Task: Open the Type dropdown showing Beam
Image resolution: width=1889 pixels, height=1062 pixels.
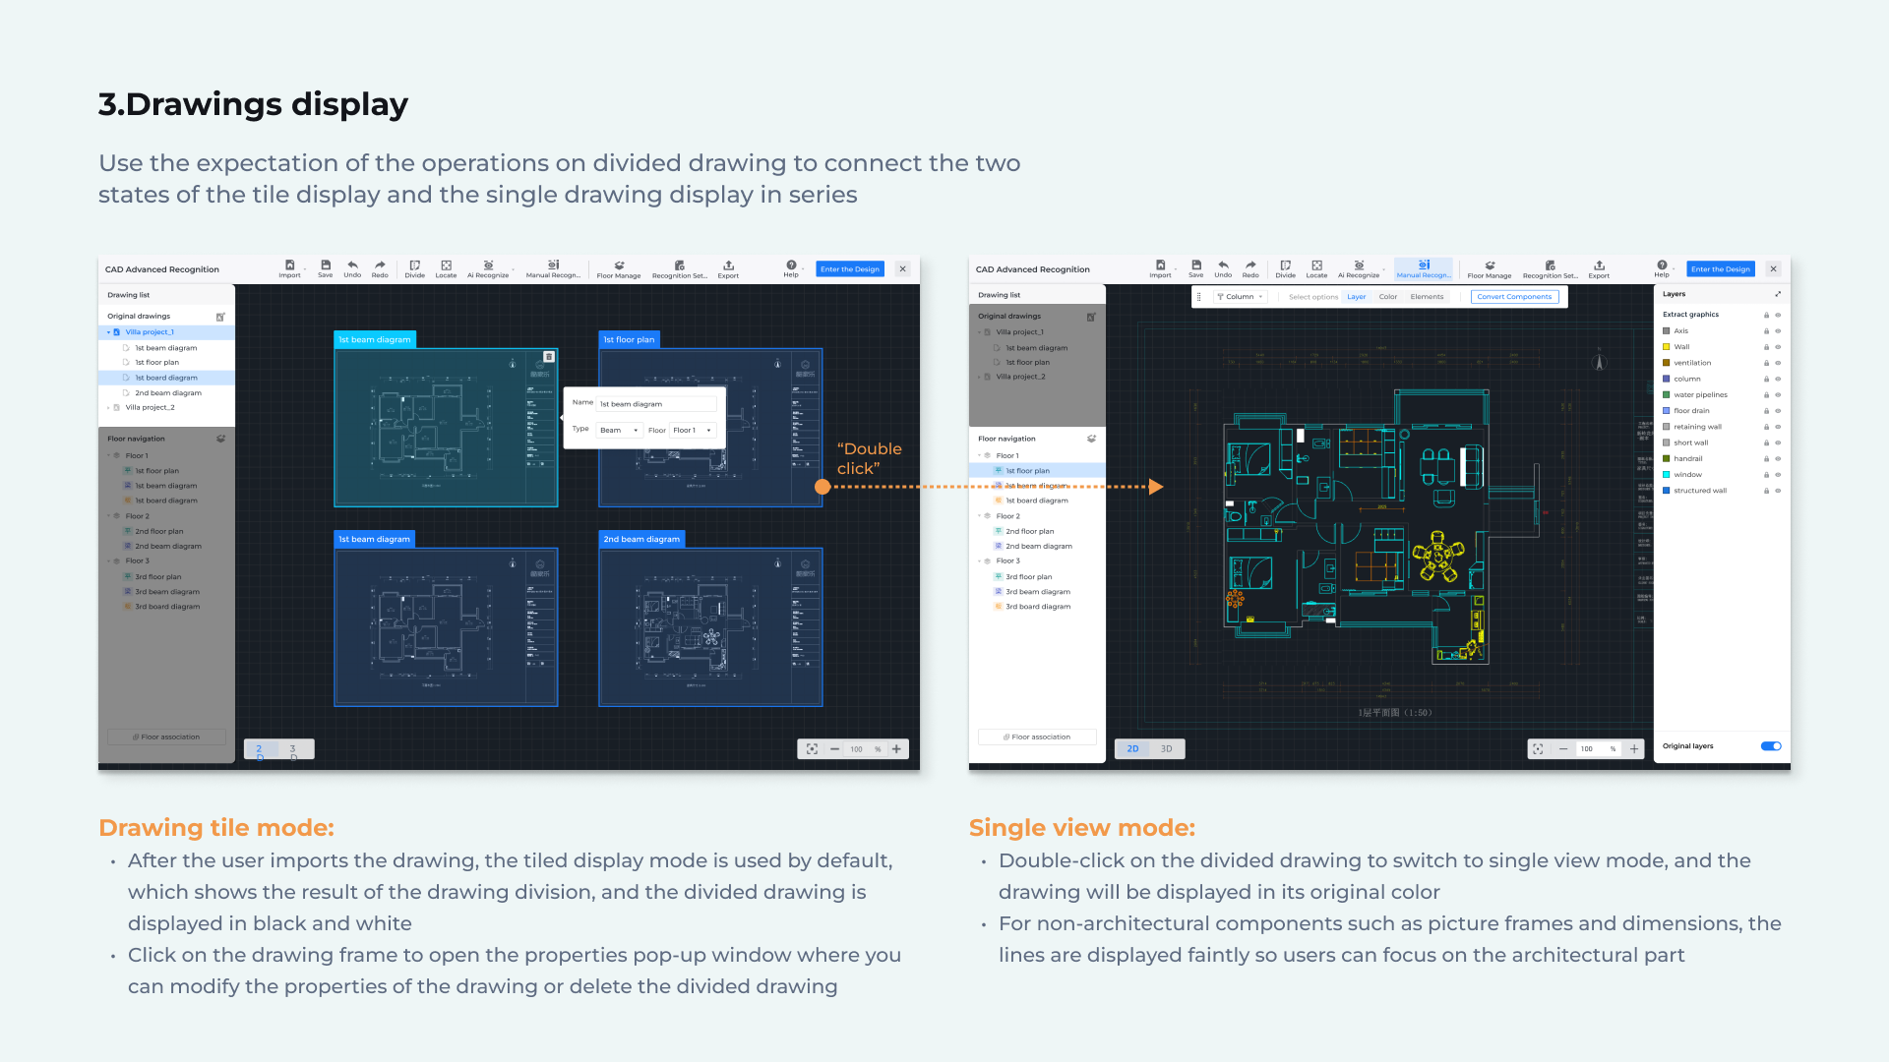Action: tap(619, 431)
